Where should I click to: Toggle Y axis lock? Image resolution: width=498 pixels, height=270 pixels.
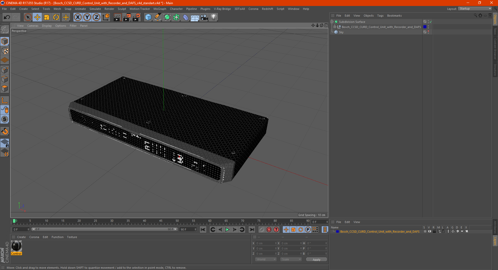pyautogui.click(x=87, y=17)
